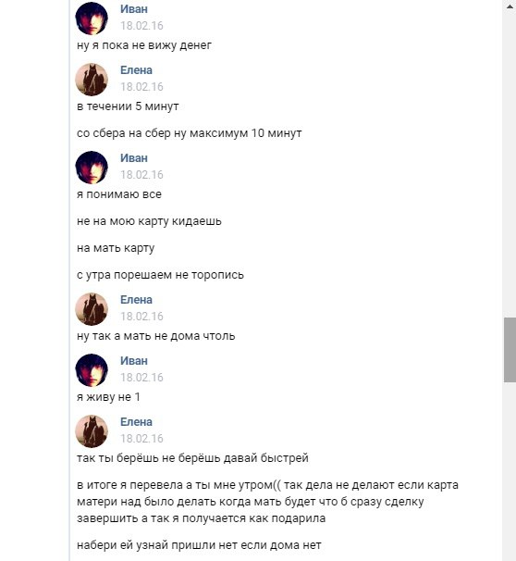Select the message "с утра порешаем не торопись"
This screenshot has height=561, width=516.
(160, 275)
